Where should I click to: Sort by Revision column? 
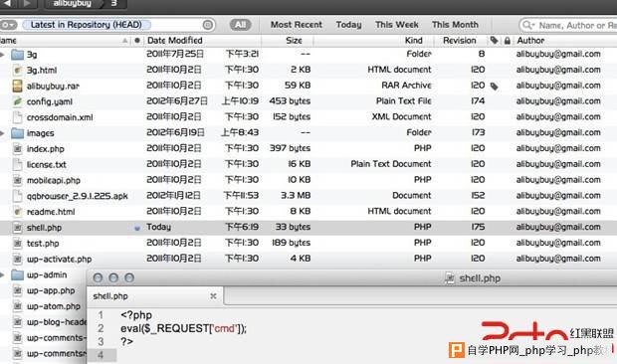click(459, 41)
